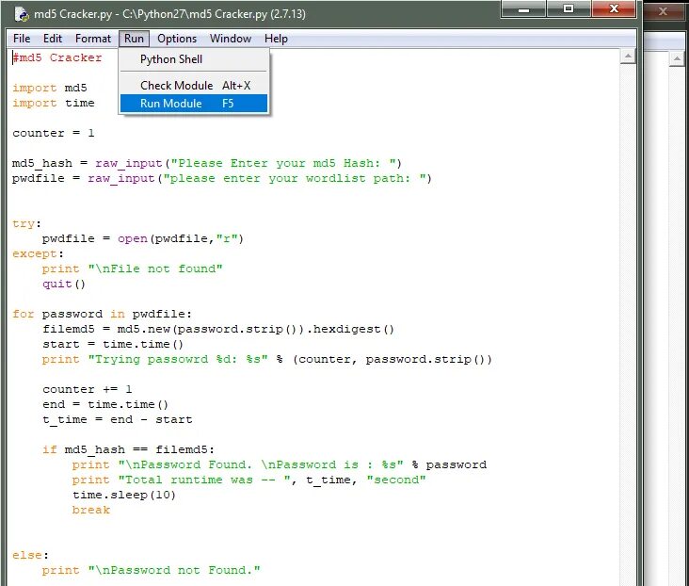The height and width of the screenshot is (586, 689).
Task: Click the 'Total runtime was' print line
Action: 249,480
